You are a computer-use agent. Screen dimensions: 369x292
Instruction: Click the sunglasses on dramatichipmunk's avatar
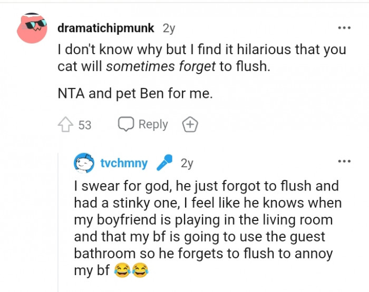[x=36, y=24]
